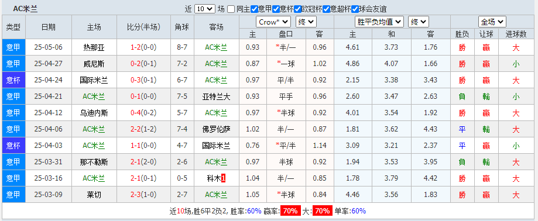Click the 让球 column header
538x221 pixels.
(x=486, y=34)
